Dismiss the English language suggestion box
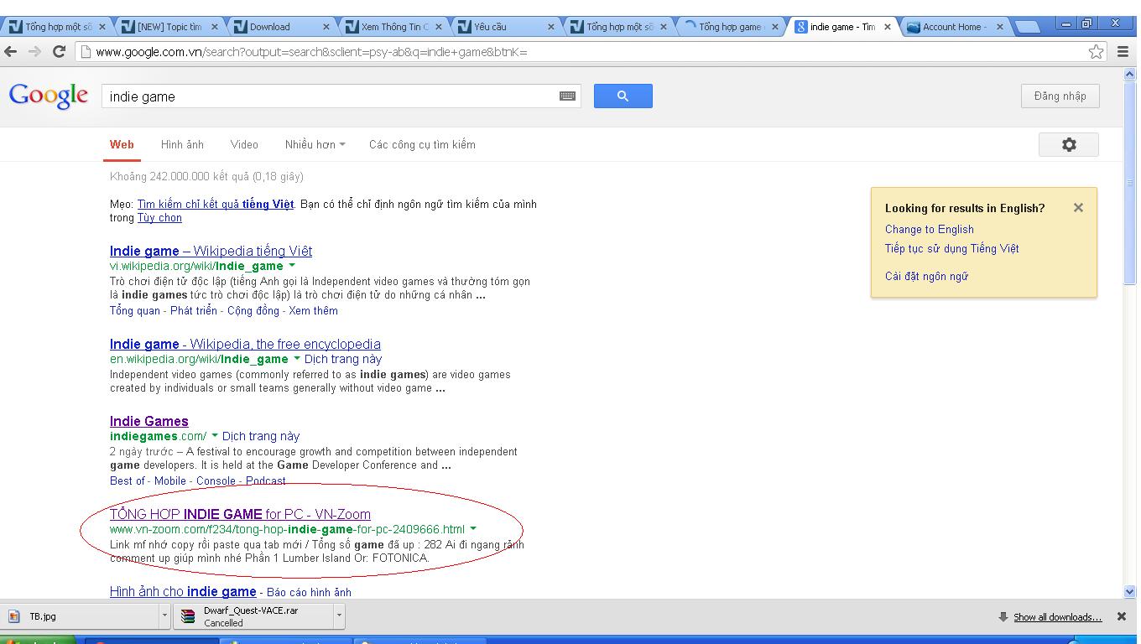The image size is (1141, 644). 1078,208
